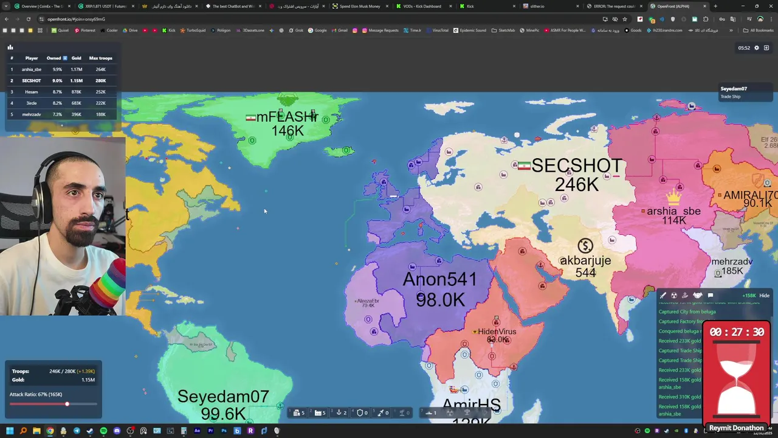Open the leaderboard stats icon
This screenshot has height=438, width=778.
click(x=10, y=47)
